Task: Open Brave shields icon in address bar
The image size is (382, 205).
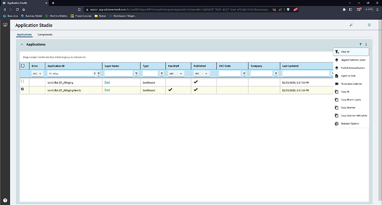Action: pyautogui.click(x=288, y=9)
